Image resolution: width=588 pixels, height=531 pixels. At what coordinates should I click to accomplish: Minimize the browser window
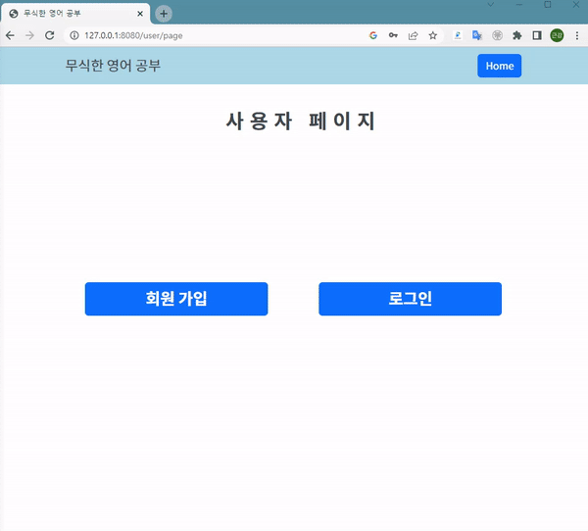pos(519,5)
